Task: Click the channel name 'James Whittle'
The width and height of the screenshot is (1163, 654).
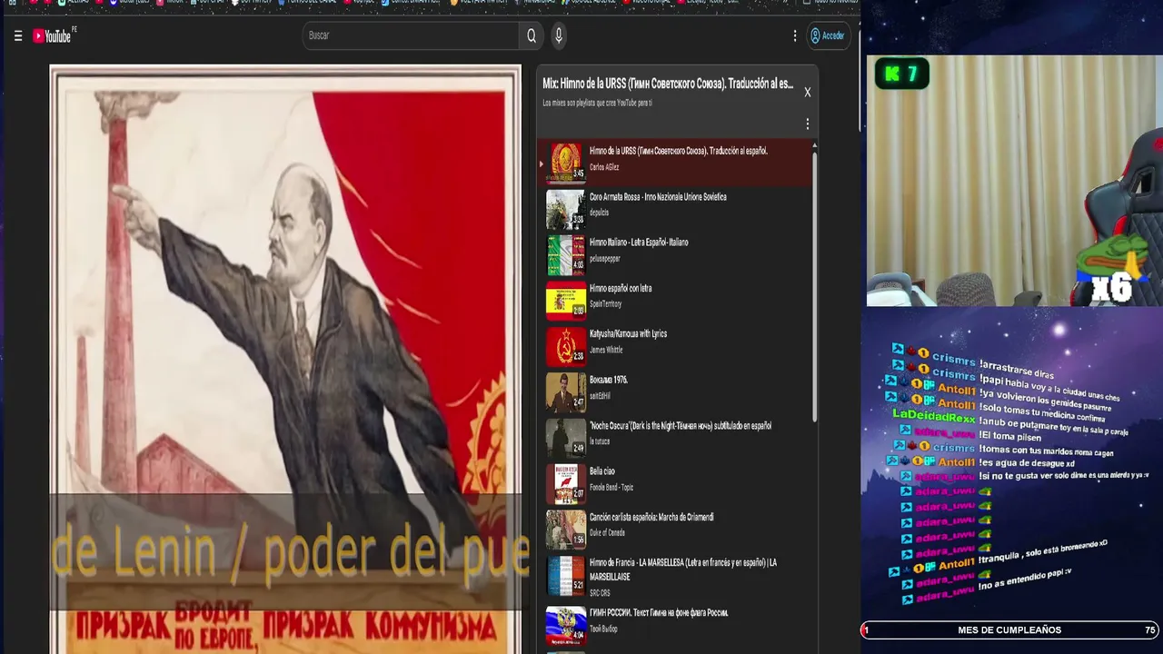Action: pyautogui.click(x=606, y=350)
